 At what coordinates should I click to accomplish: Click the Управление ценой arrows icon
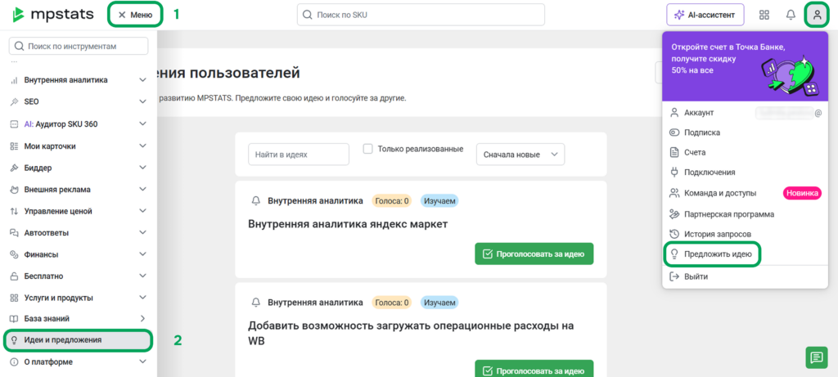click(x=15, y=211)
